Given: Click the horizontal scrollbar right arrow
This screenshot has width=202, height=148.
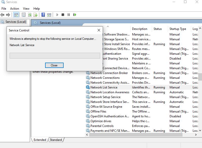Looking at the screenshot, I should 196,135.
